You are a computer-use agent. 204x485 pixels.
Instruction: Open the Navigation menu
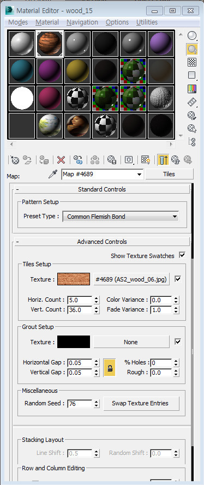pyautogui.click(x=82, y=22)
